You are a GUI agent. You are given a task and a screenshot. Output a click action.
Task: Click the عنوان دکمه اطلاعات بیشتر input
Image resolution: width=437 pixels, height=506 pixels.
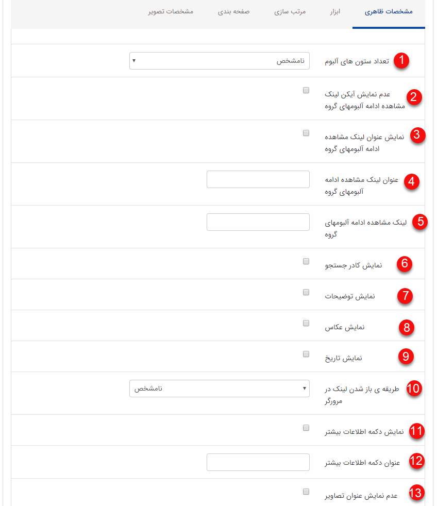point(258,462)
